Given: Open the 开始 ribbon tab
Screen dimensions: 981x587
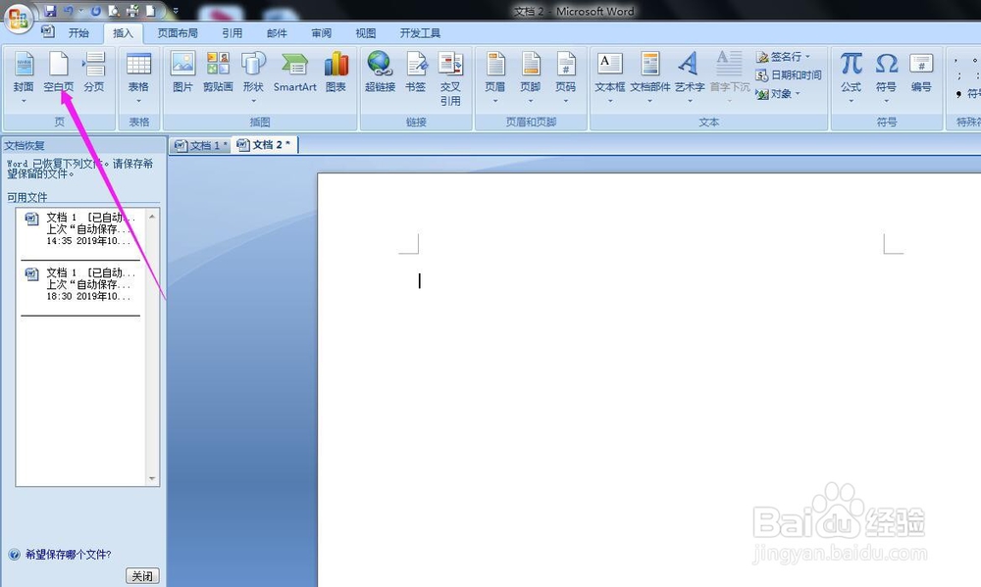Looking at the screenshot, I should pyautogui.click(x=78, y=33).
